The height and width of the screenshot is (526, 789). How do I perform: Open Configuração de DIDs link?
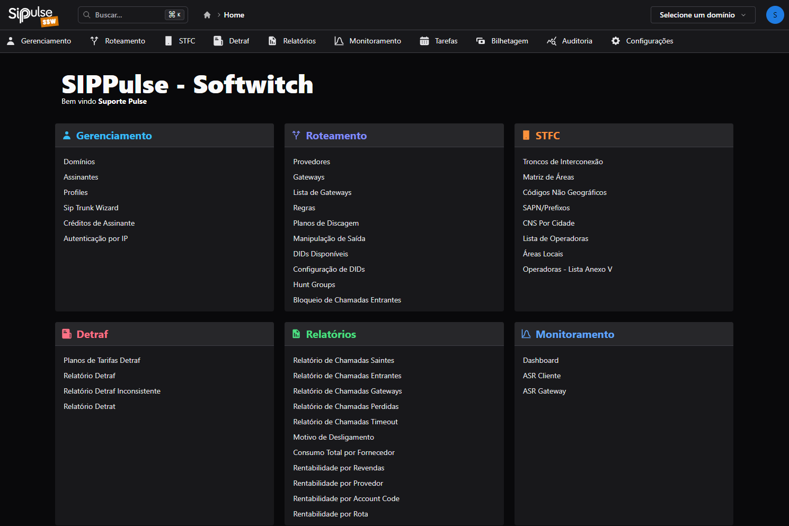[x=329, y=269]
